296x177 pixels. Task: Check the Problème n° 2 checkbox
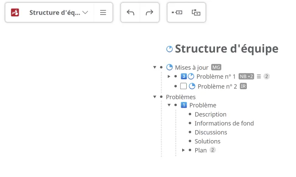coord(184,86)
